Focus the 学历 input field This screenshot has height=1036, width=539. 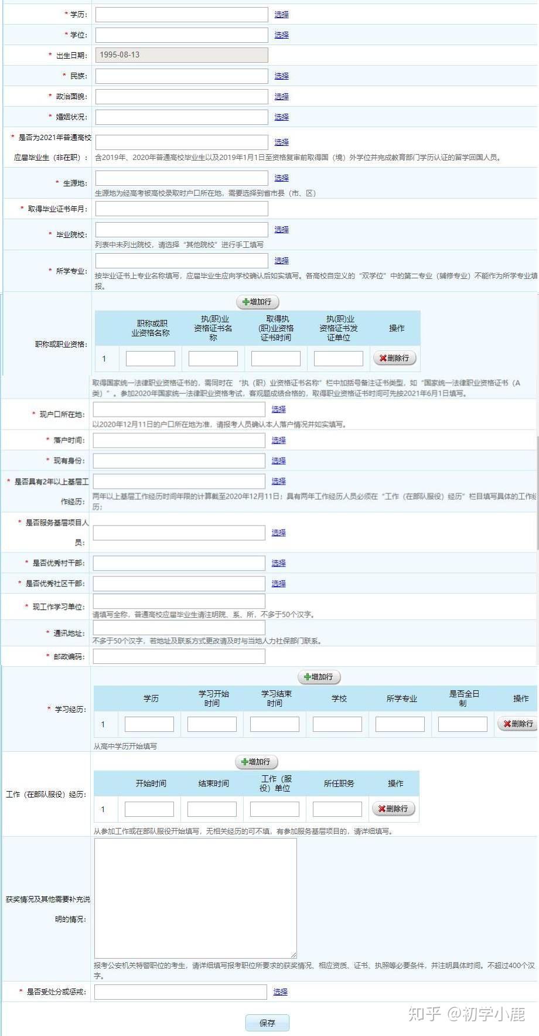[x=182, y=14]
